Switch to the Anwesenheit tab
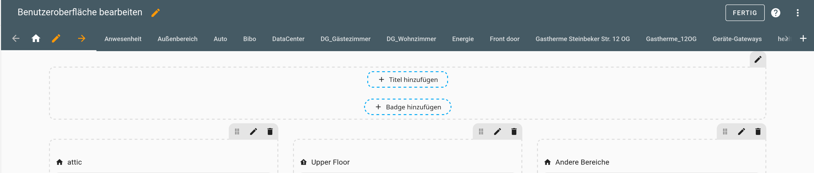The image size is (814, 173). (x=123, y=39)
